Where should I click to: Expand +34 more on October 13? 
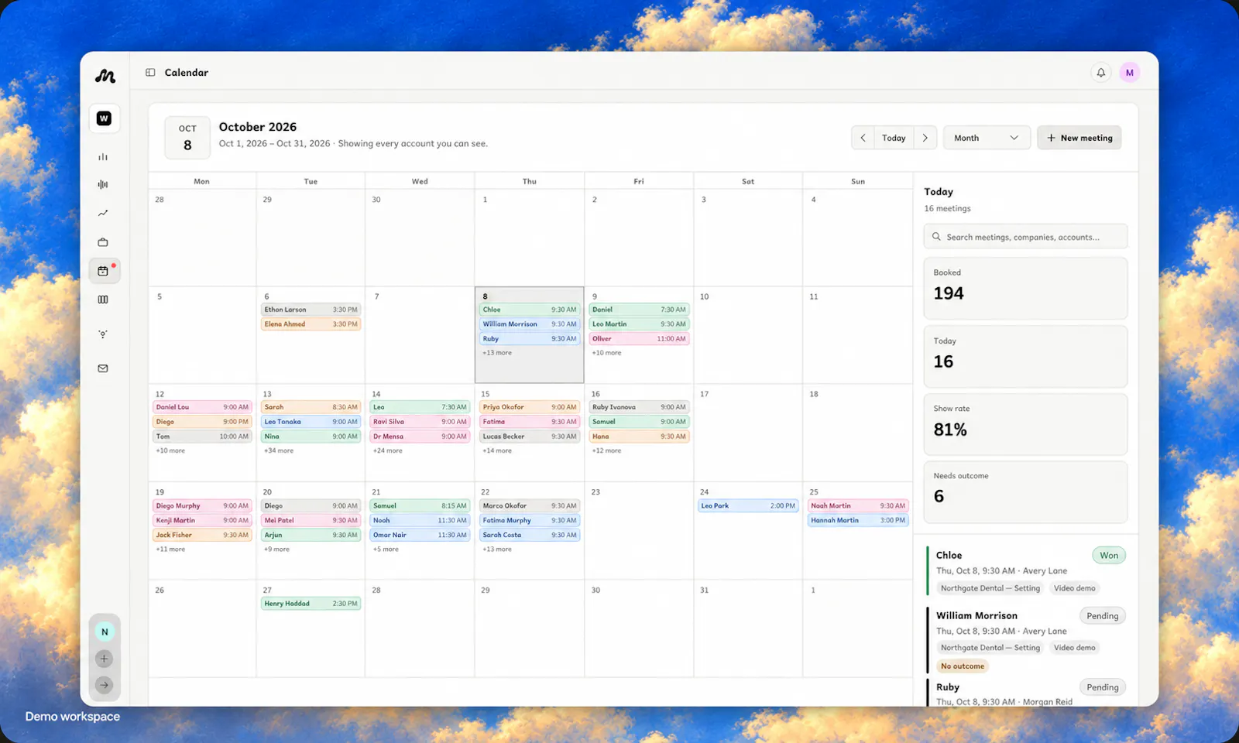pos(279,450)
